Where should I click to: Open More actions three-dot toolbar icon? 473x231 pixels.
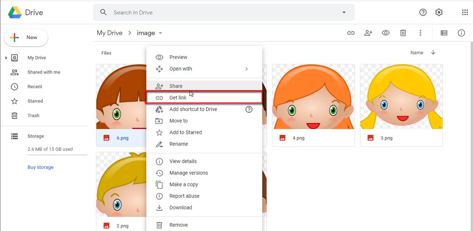pyautogui.click(x=420, y=33)
